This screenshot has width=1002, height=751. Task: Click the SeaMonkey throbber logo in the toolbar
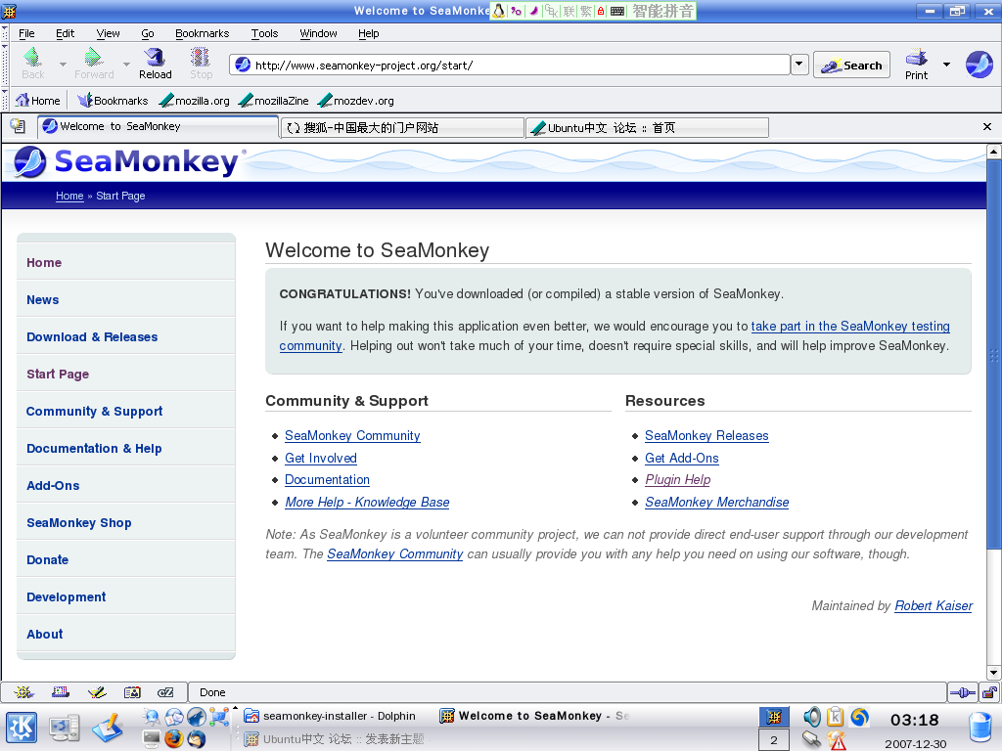click(x=979, y=65)
